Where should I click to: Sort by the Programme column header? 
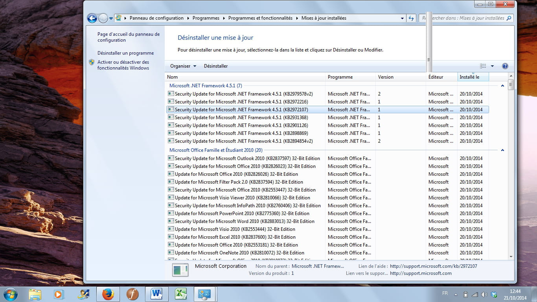tap(350, 77)
